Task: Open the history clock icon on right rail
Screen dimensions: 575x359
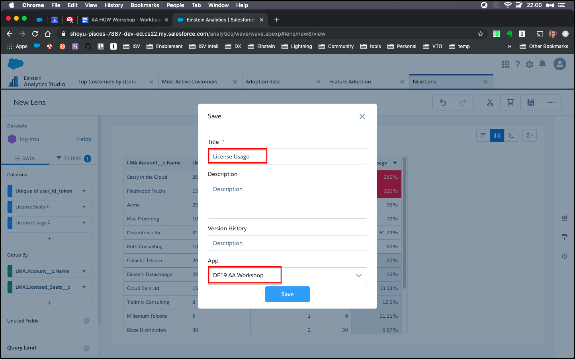Action: pos(565,256)
